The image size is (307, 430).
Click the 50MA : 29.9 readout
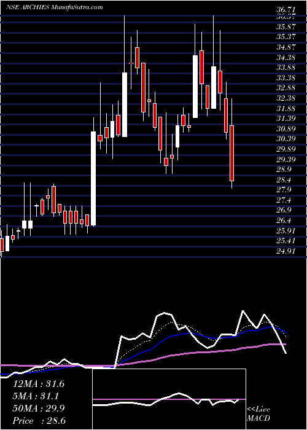tap(39, 408)
